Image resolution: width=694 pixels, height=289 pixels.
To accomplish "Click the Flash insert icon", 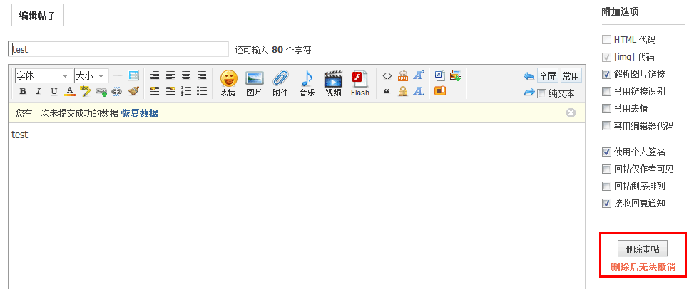I will (360, 83).
